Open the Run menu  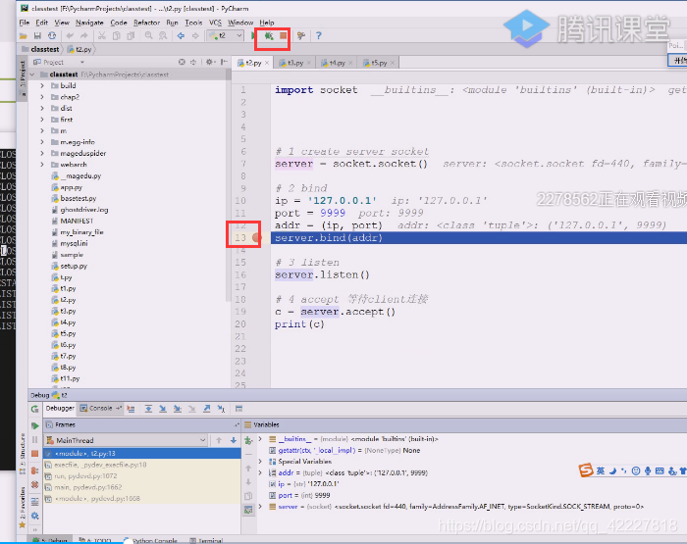pyautogui.click(x=172, y=23)
